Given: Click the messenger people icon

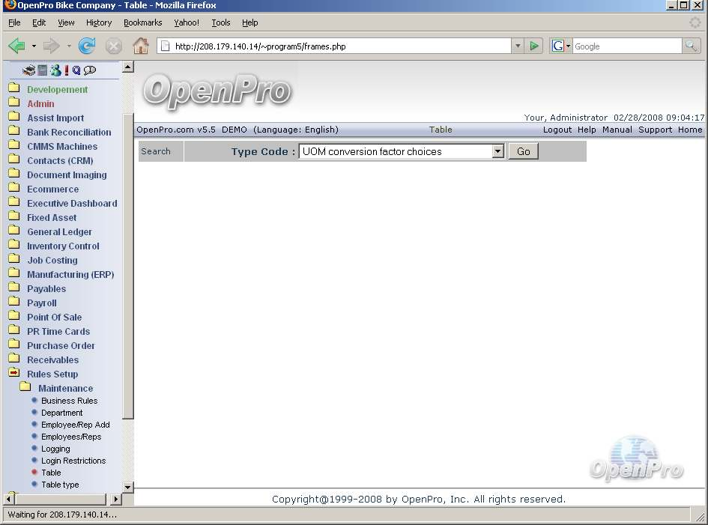Looking at the screenshot, I should [x=55, y=70].
